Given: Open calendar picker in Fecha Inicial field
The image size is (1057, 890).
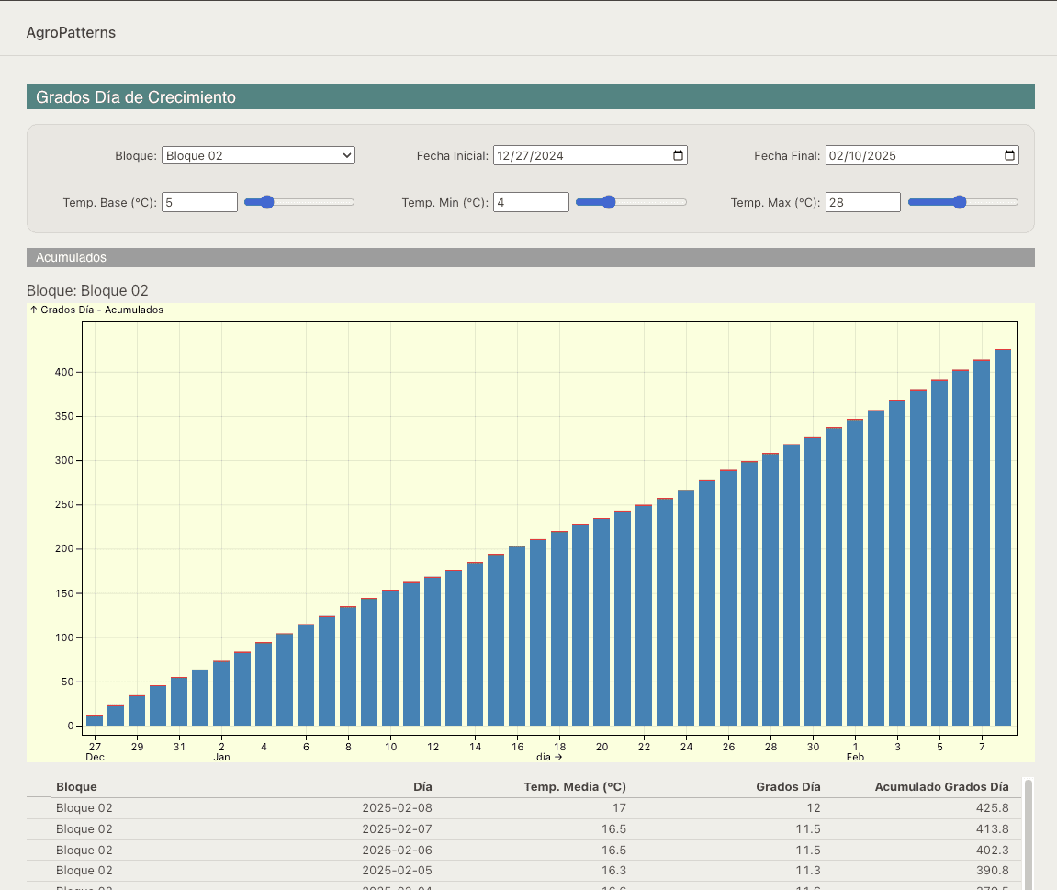Looking at the screenshot, I should point(679,156).
